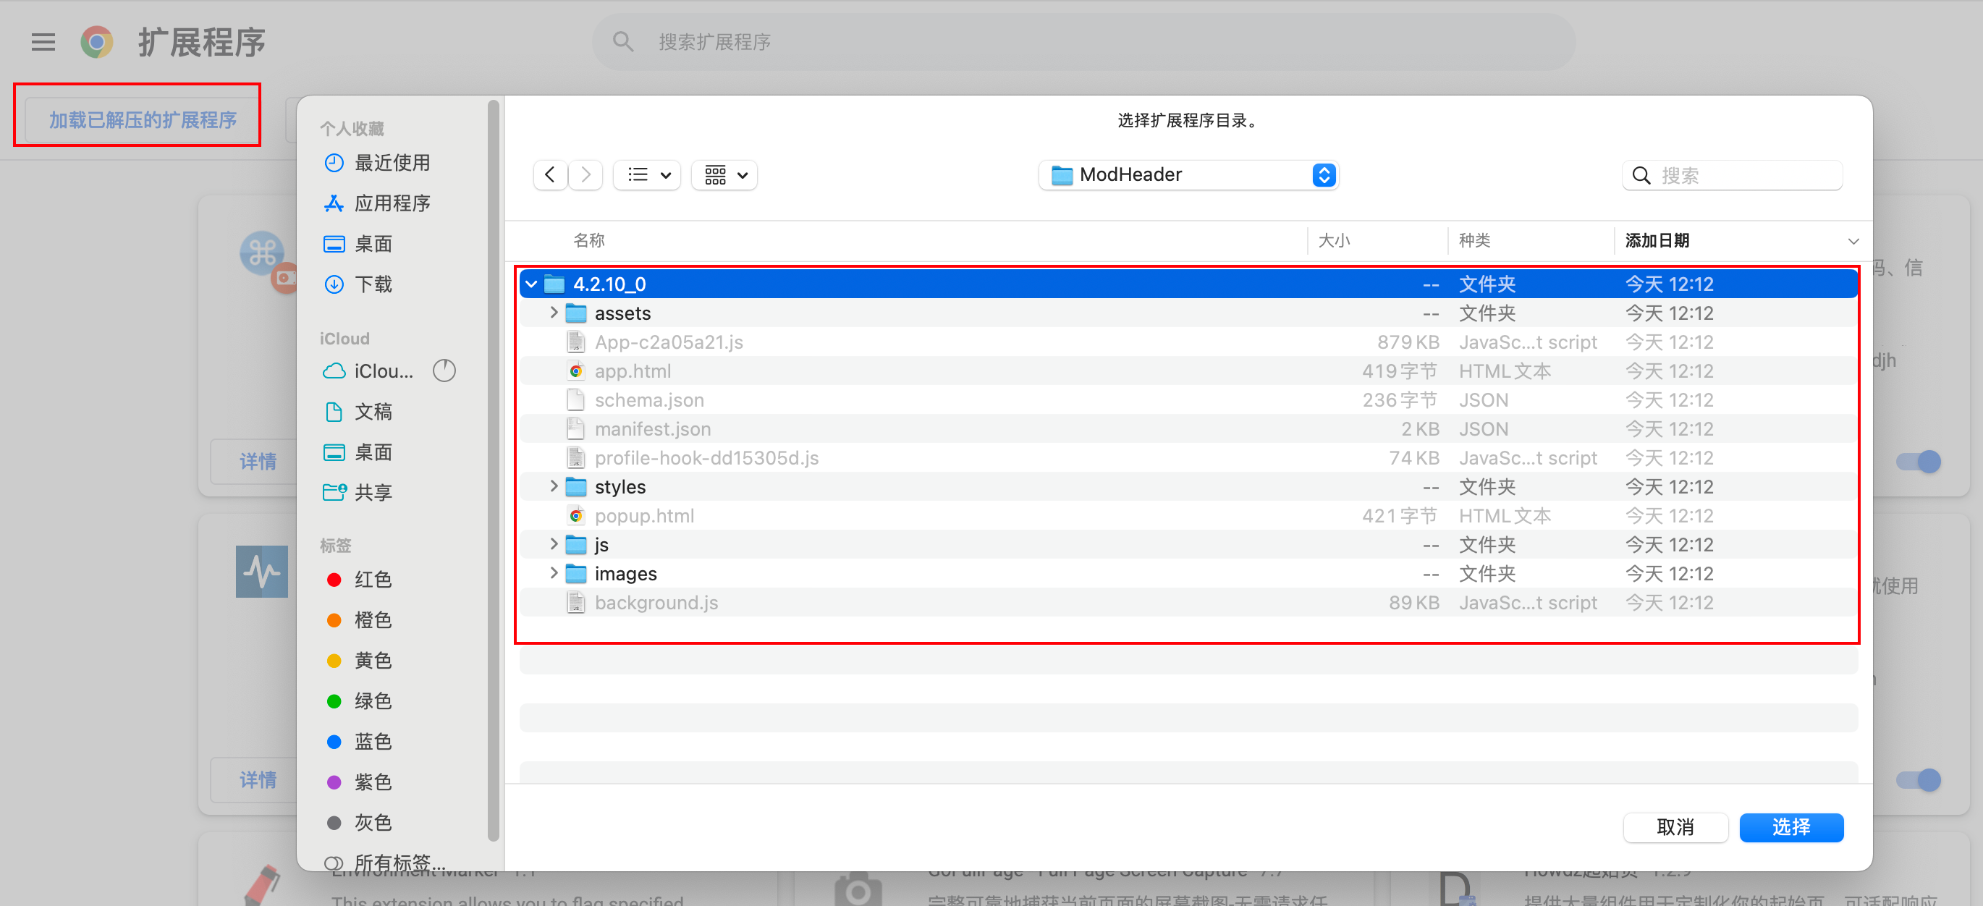Viewport: 1983px width, 906px height.
Task: Open the list view options dropdown
Action: (648, 176)
